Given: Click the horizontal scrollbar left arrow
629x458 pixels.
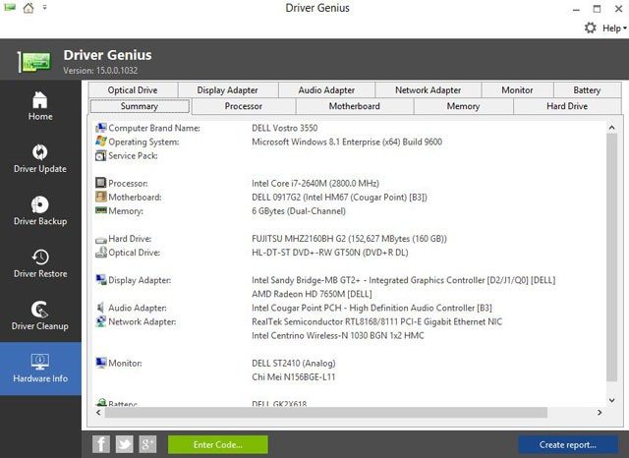Looking at the screenshot, I should 98,412.
